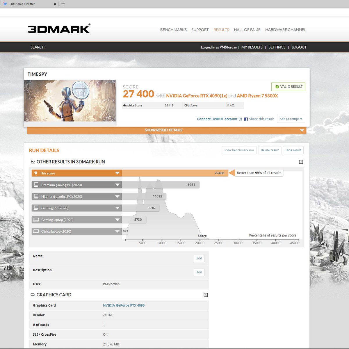Expand the High-end gaming PC (2020) dropdown

[117, 196]
